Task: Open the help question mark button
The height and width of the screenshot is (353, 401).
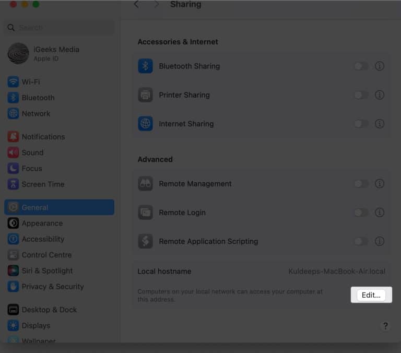Action: click(x=385, y=326)
